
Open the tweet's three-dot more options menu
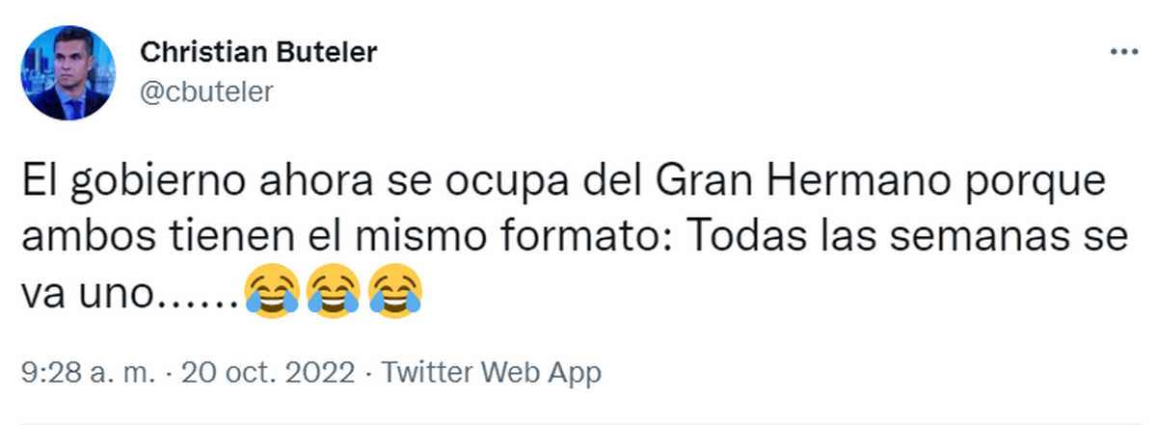1124,52
